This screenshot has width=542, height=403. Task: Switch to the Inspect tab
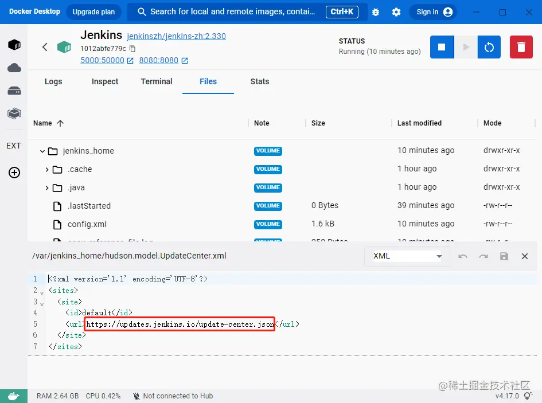[105, 81]
